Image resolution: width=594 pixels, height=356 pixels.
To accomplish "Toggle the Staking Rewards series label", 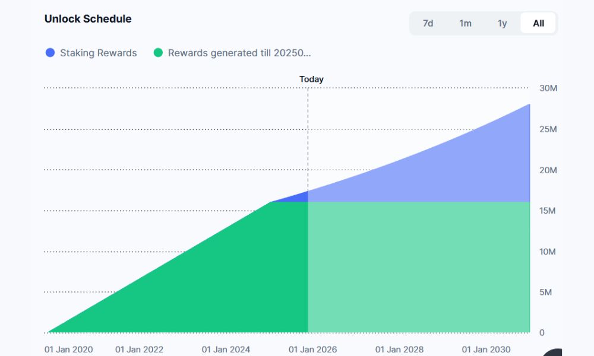I will 99,53.
